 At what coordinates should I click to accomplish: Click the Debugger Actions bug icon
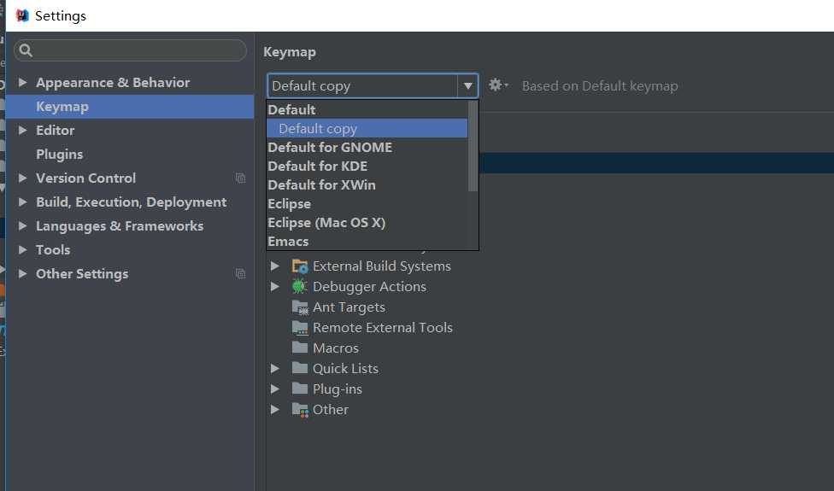click(x=299, y=286)
